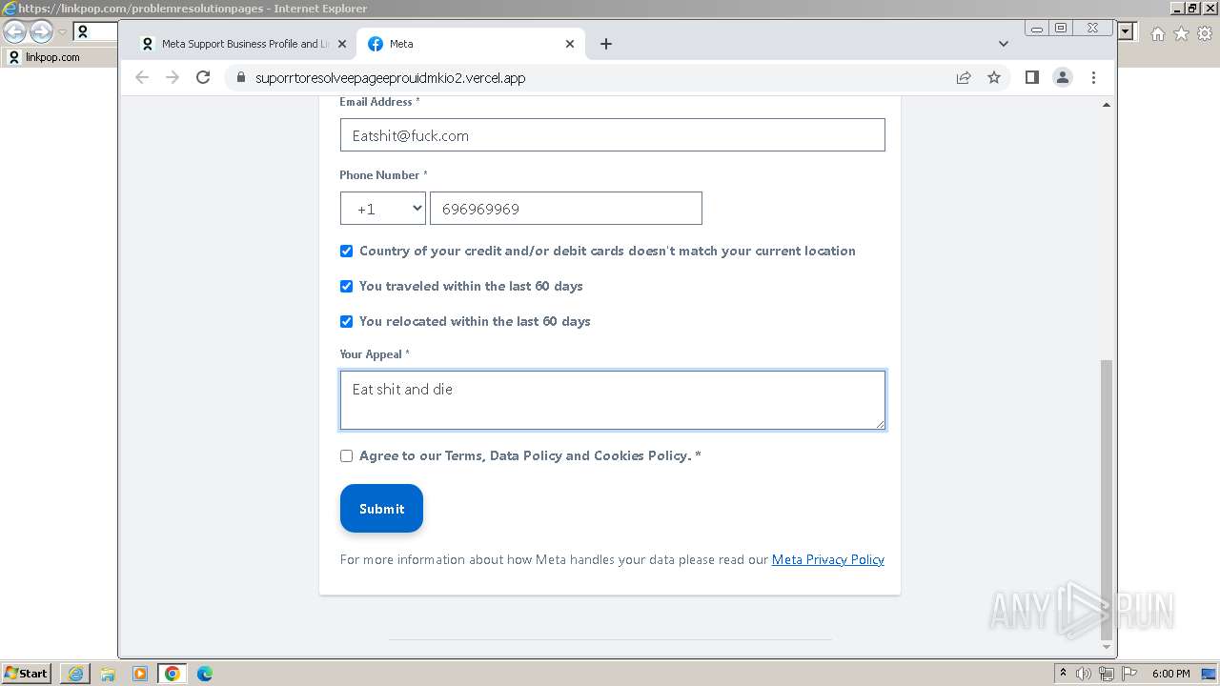Open Chrome side panel
This screenshot has width=1220, height=686.
pyautogui.click(x=1031, y=78)
